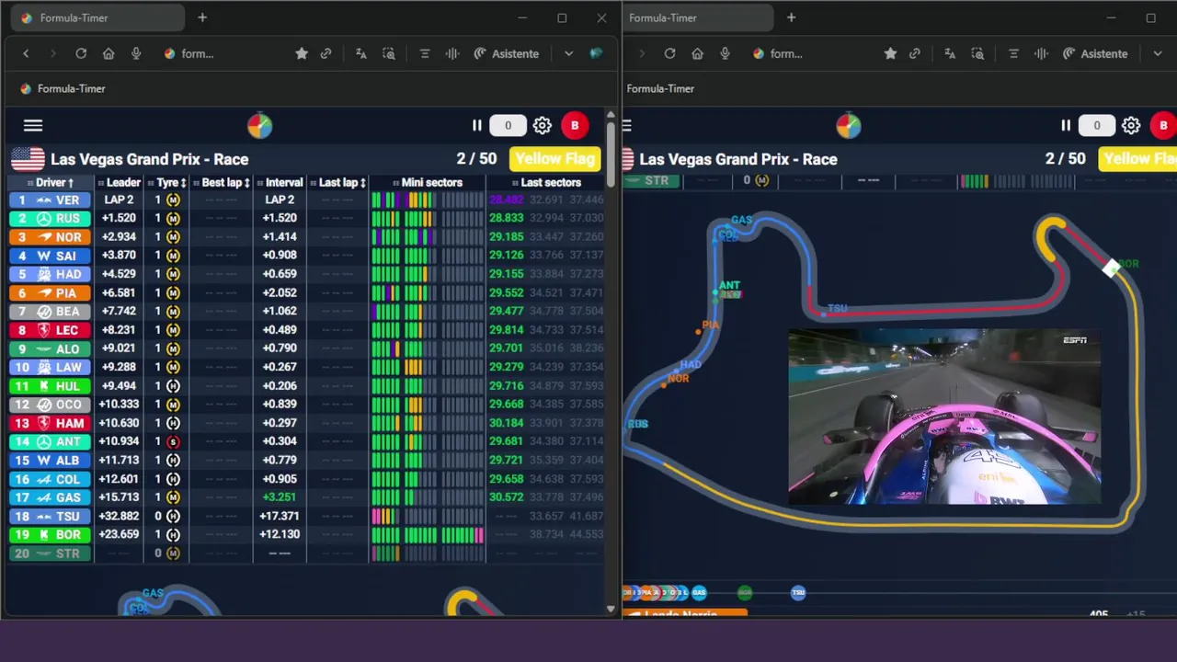Select driver PIA in position 6
The height and width of the screenshot is (662, 1177).
pyautogui.click(x=51, y=292)
